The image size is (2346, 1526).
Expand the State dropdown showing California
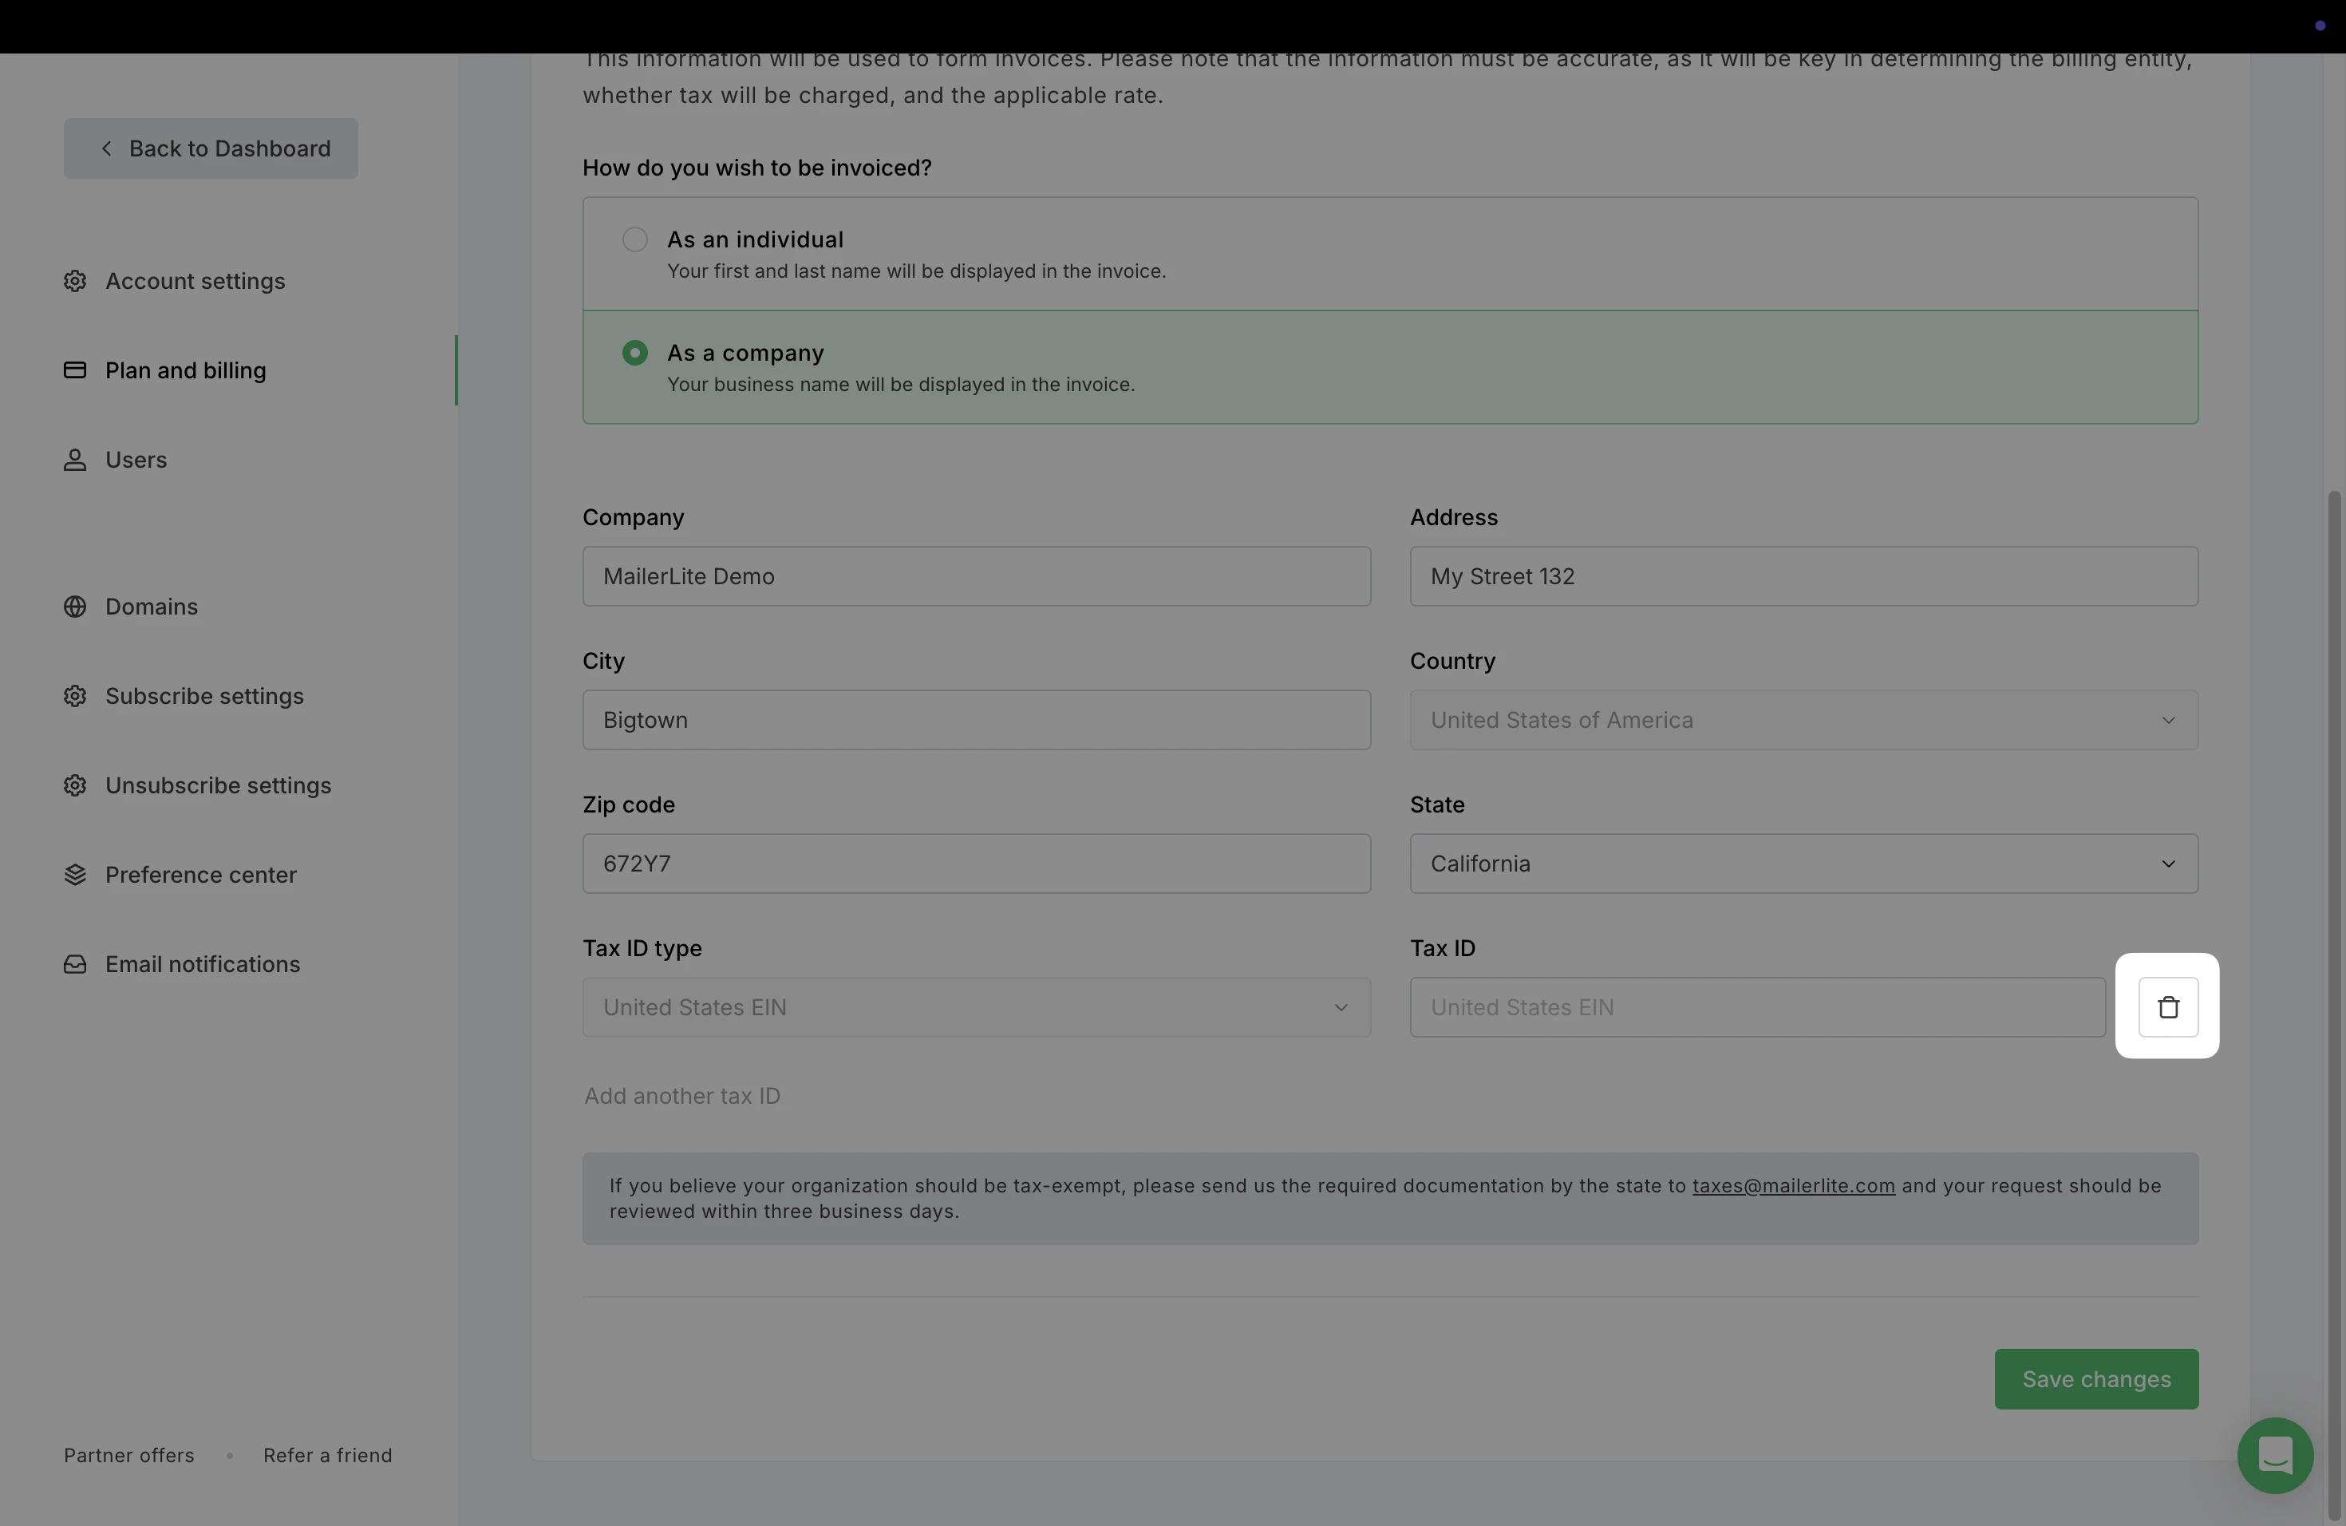[1803, 864]
